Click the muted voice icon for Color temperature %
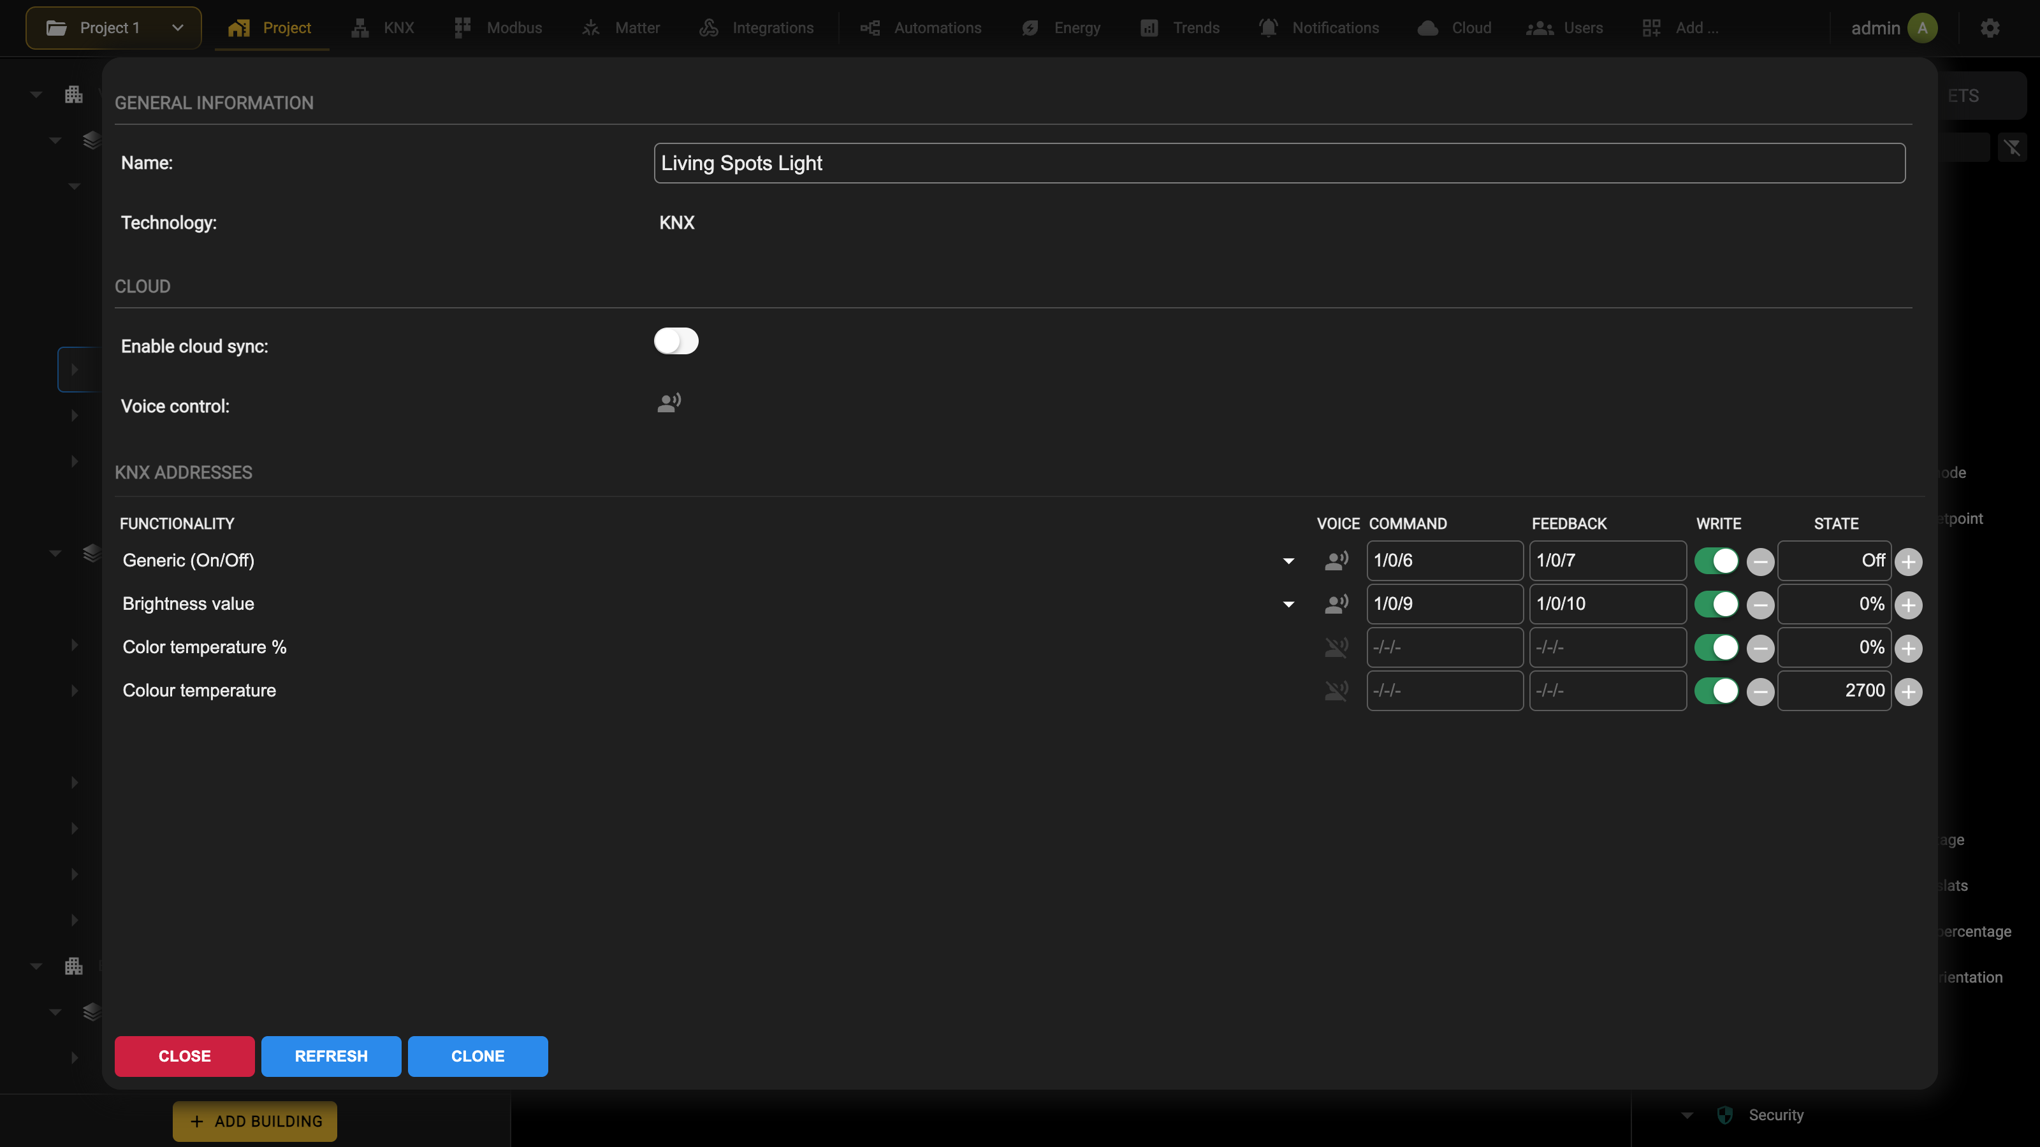Viewport: 2040px width, 1147px height. [x=1336, y=647]
